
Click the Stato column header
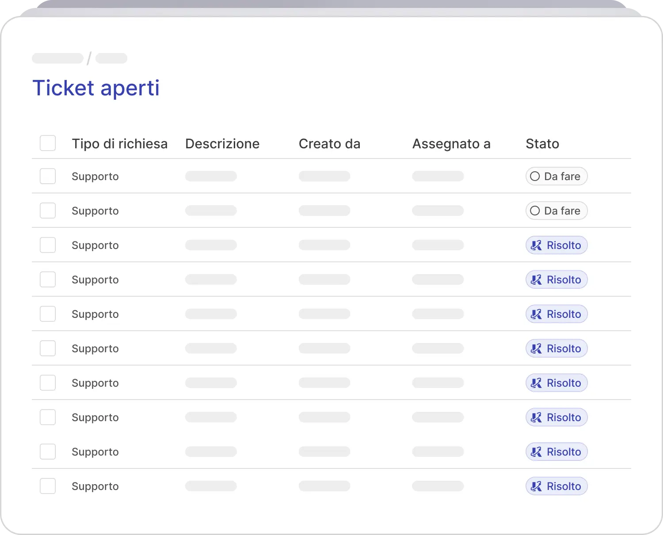point(542,144)
